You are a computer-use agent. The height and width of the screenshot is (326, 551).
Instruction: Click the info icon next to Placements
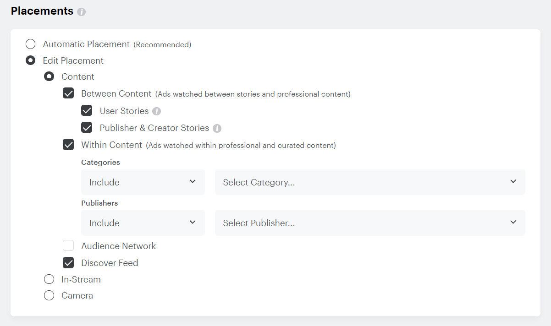tap(82, 12)
